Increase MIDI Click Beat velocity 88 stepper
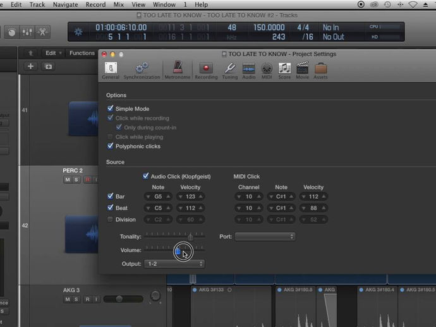 [x=324, y=208]
